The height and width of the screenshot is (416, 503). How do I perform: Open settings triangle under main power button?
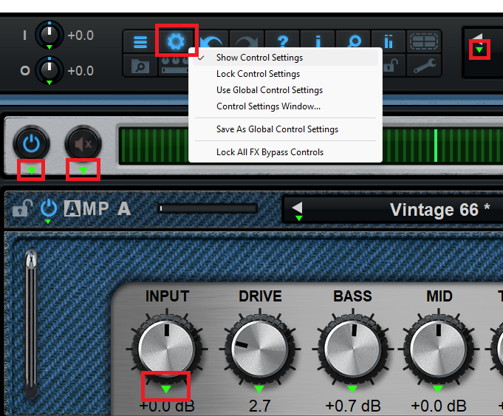pyautogui.click(x=32, y=170)
